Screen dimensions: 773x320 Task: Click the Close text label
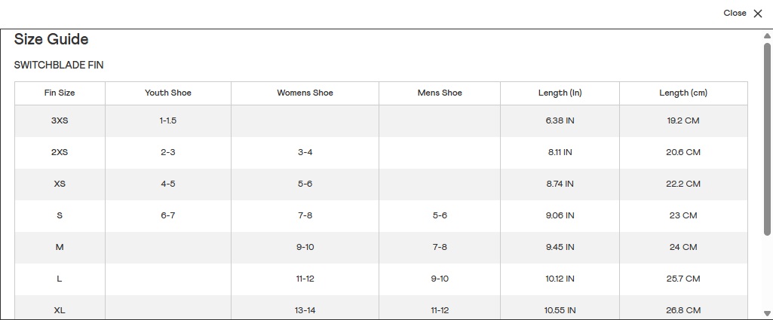(734, 14)
